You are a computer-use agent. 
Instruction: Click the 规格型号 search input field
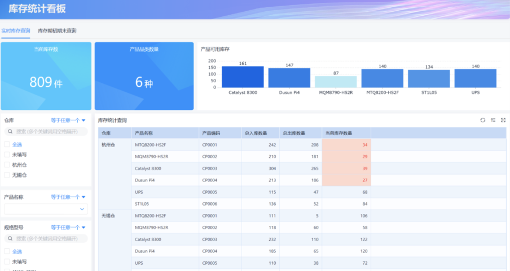point(46,238)
